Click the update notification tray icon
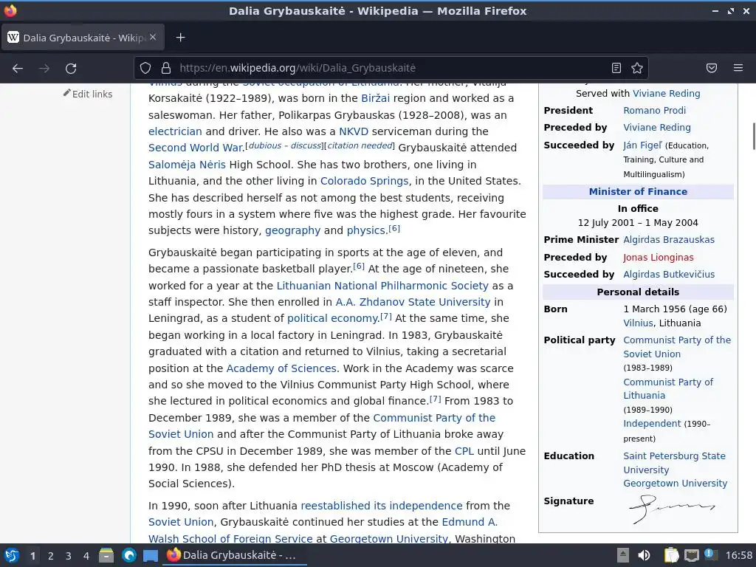Image resolution: width=756 pixels, height=567 pixels. [x=709, y=554]
